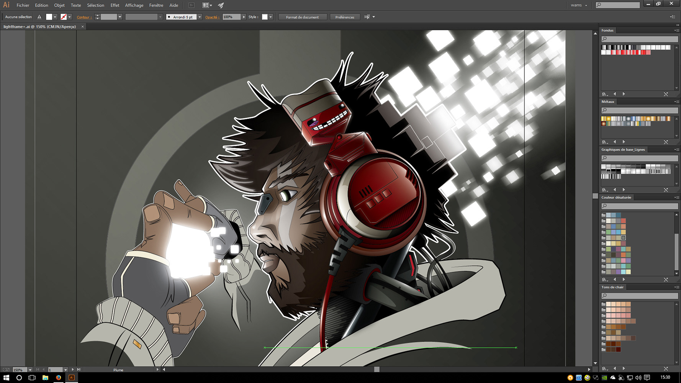Screen dimensions: 681x383
Task: Select the Fondus panel tab
Action: tap(607, 30)
